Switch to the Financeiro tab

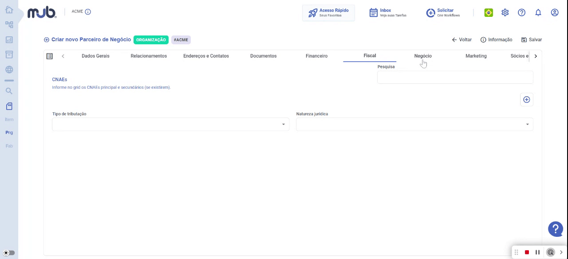316,56
